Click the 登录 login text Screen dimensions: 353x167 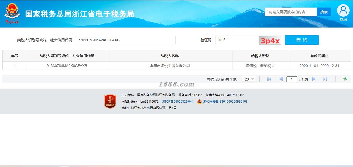pyautogui.click(x=343, y=19)
